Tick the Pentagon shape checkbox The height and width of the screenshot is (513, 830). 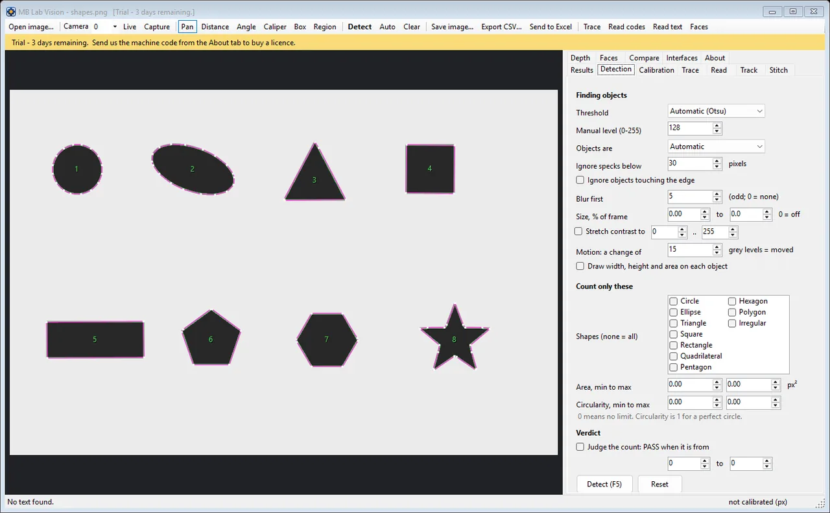tap(674, 367)
